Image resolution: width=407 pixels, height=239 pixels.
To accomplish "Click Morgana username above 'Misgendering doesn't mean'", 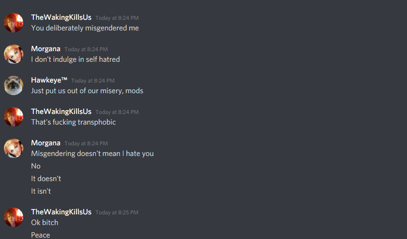I will point(45,143).
